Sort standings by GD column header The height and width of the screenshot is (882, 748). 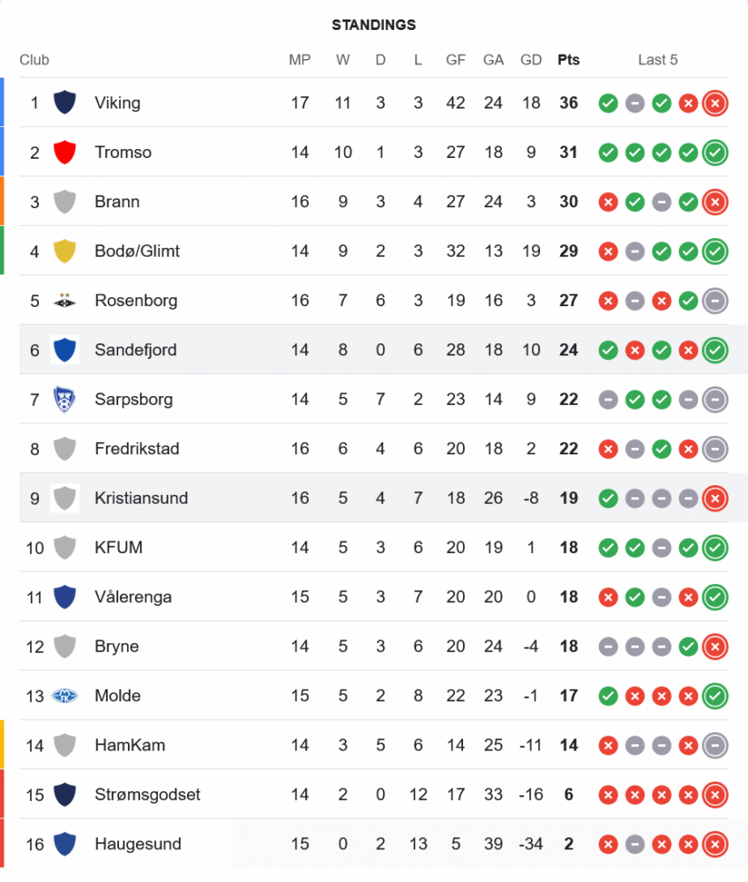click(x=531, y=60)
